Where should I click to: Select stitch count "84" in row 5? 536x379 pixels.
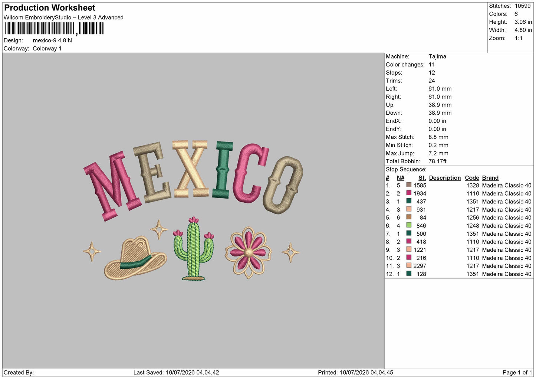[x=423, y=218]
